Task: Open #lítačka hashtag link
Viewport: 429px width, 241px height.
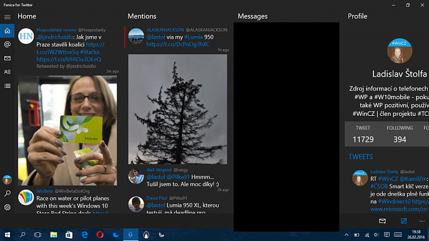Action: [89, 52]
